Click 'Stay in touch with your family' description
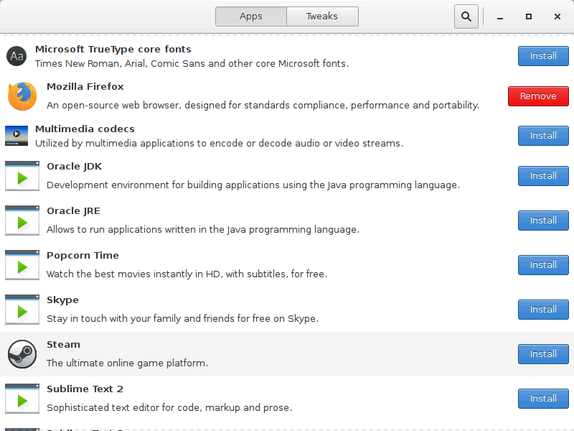 click(x=183, y=319)
